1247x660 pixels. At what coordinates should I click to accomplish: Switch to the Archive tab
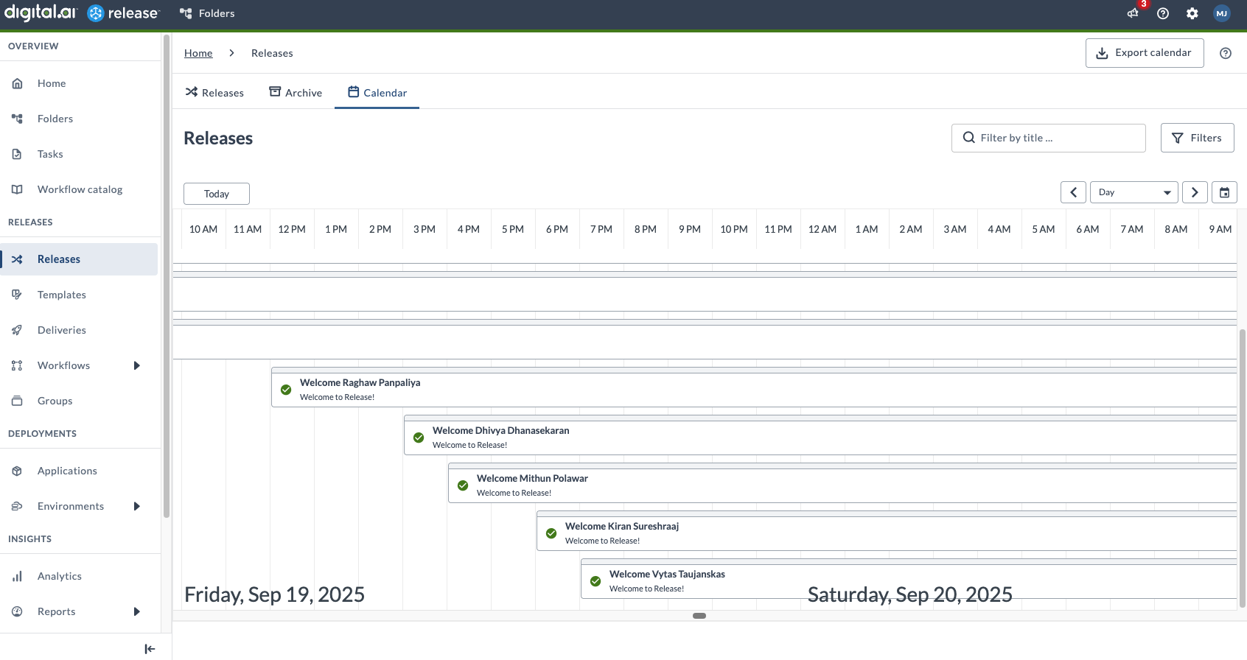pos(296,93)
